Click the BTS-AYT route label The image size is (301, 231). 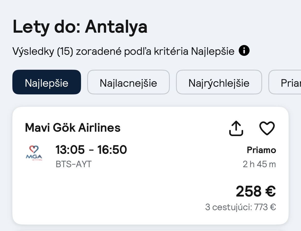click(74, 164)
